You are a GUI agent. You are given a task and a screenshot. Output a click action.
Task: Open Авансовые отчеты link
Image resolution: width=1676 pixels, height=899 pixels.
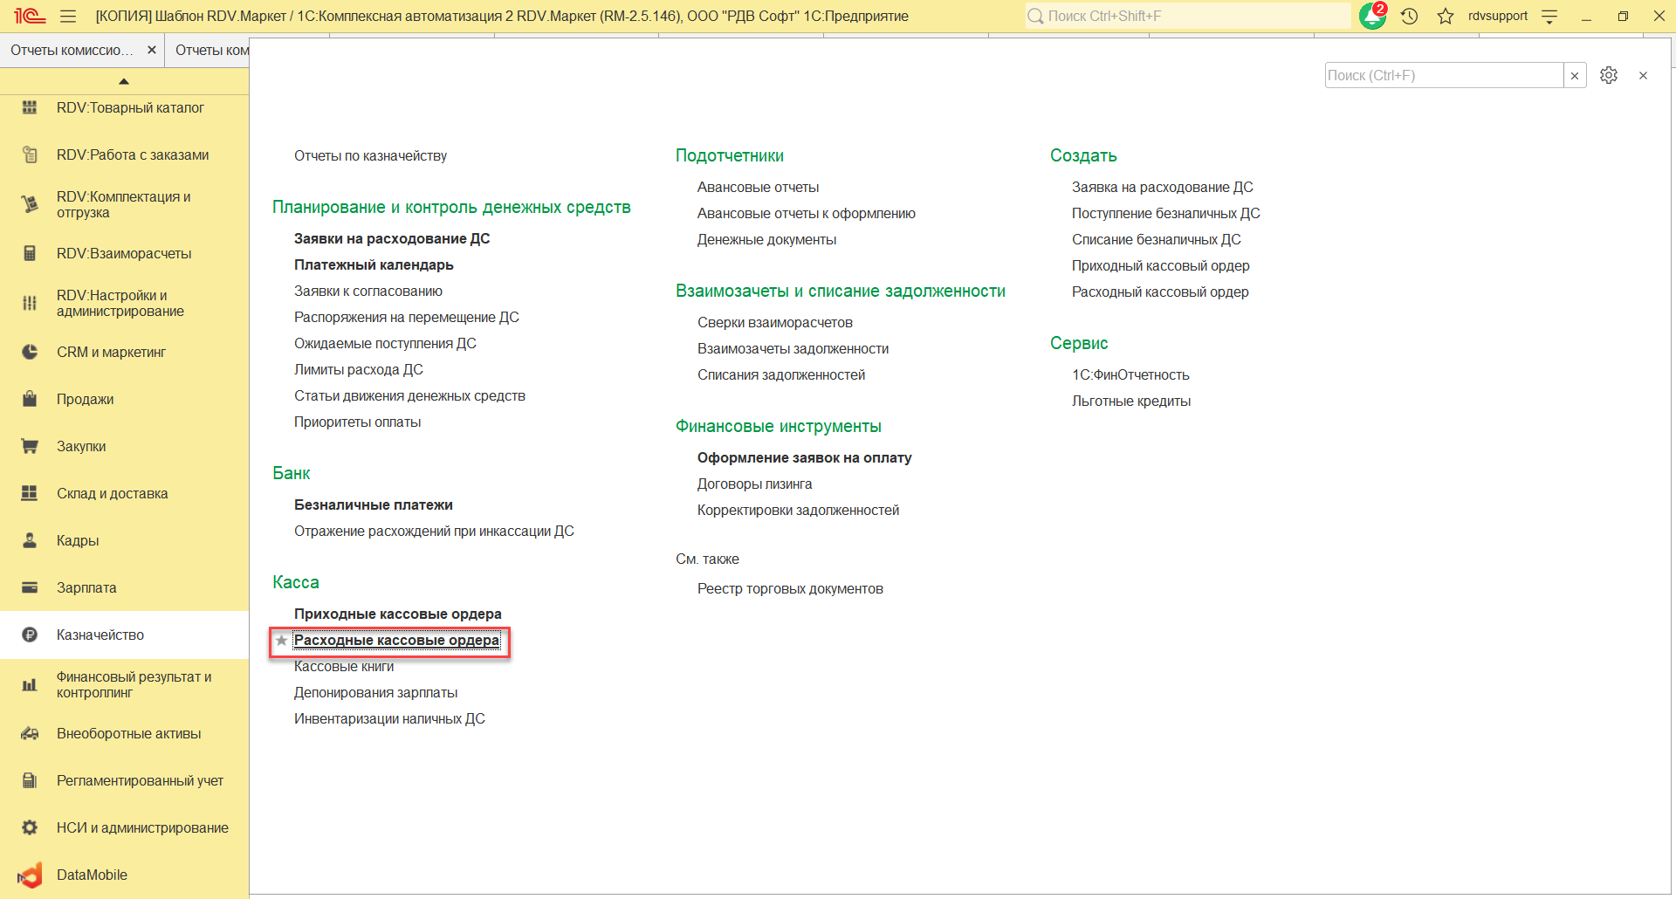point(758,188)
